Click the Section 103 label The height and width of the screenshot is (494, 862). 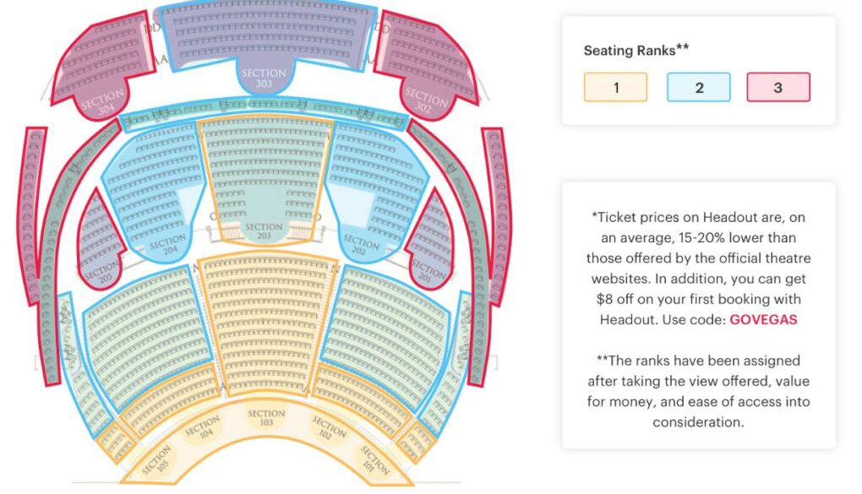[x=266, y=418]
